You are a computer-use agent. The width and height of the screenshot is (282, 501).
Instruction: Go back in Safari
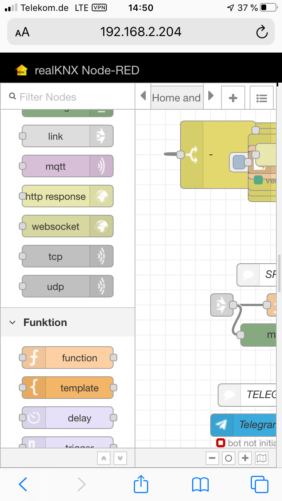pos(23,484)
